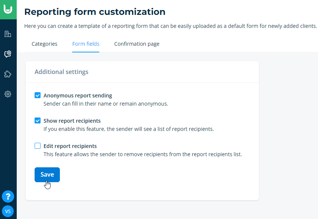Click the Save button
318x219 pixels.
pos(47,175)
